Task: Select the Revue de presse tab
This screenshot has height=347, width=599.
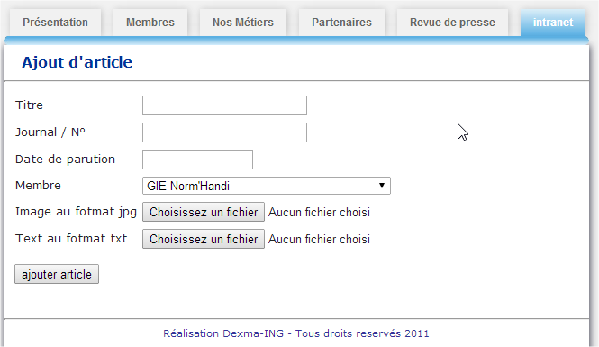Action: (x=452, y=23)
